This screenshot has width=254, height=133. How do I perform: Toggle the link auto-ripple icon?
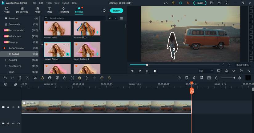tap(16, 85)
